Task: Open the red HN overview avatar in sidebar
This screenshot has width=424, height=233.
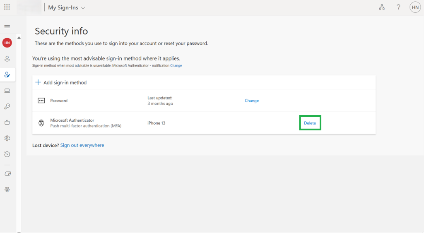Action: pyautogui.click(x=7, y=43)
